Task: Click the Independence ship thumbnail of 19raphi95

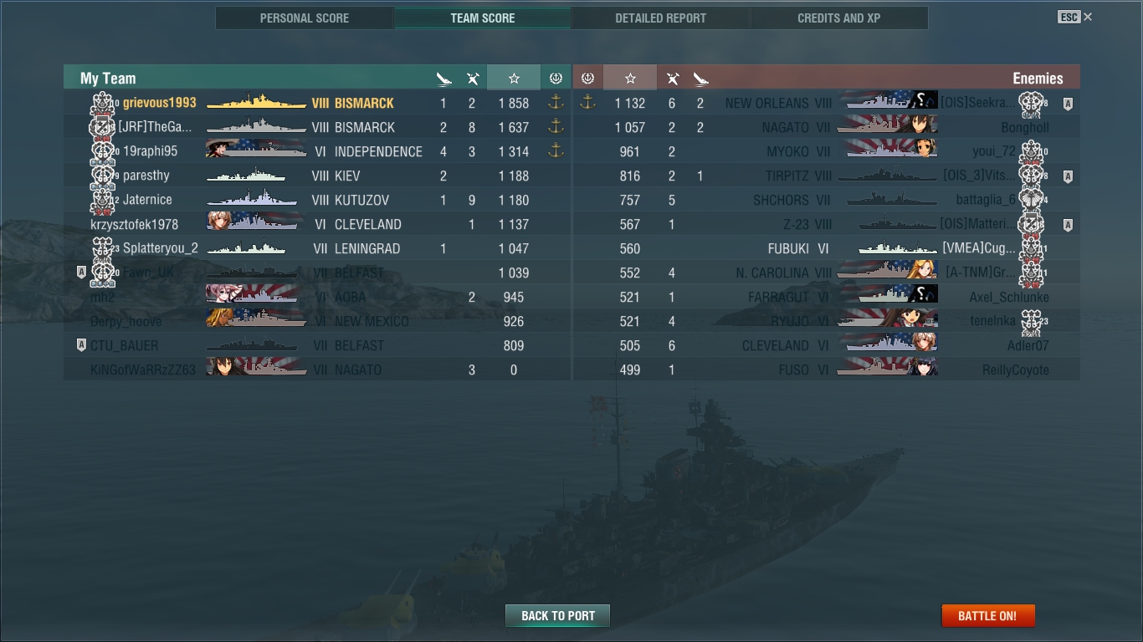Action: (255, 151)
